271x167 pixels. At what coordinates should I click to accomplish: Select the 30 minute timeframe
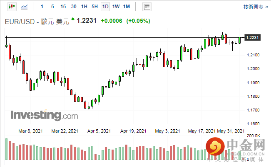(74, 7)
